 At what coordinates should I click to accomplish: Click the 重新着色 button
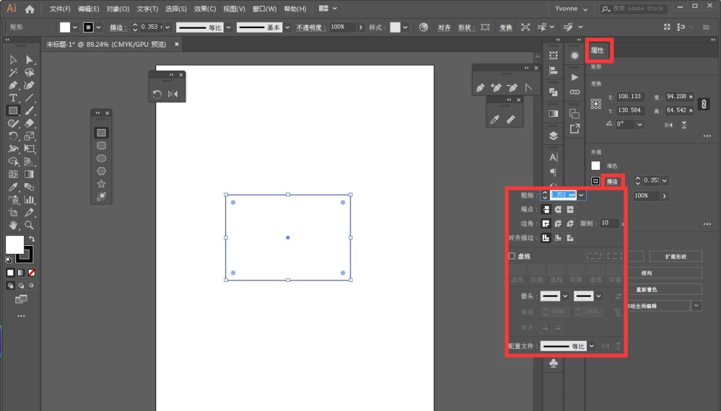(646, 289)
